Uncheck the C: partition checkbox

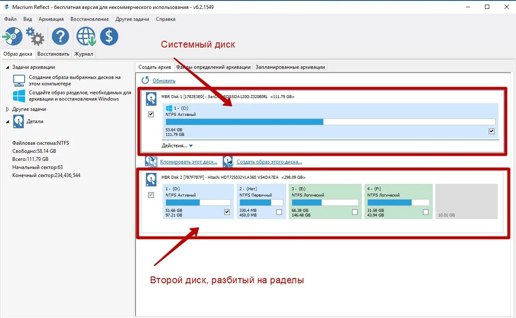(x=491, y=131)
